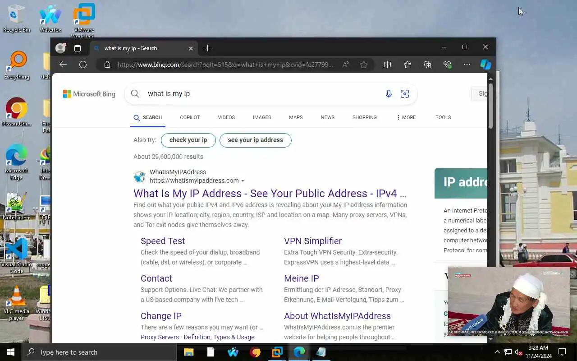Go back with the back arrow
The width and height of the screenshot is (577, 361).
(x=63, y=65)
